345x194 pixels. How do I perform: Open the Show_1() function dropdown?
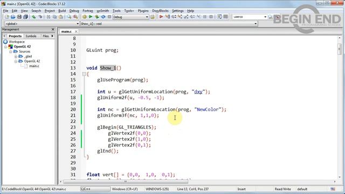point(256,24)
